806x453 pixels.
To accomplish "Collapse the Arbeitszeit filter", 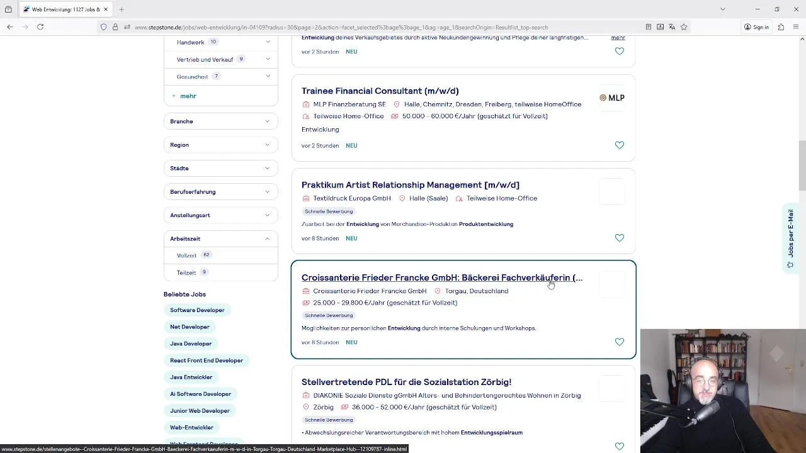I will 220,238.
